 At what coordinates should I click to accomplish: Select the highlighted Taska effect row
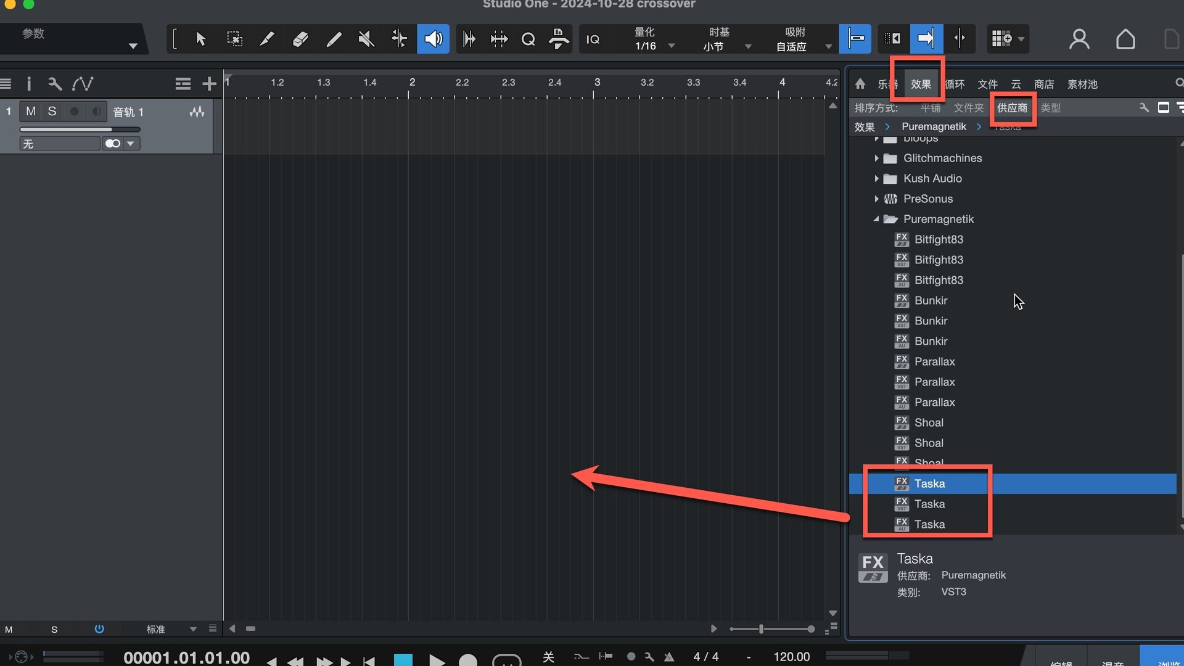click(x=1013, y=483)
